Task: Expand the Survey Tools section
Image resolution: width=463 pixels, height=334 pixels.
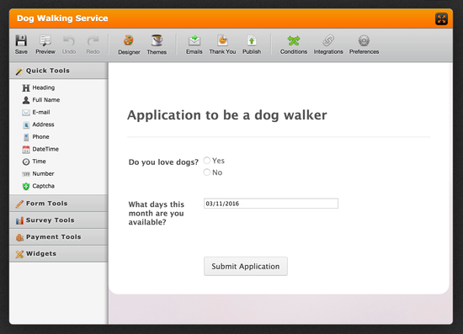Action: 58,220
